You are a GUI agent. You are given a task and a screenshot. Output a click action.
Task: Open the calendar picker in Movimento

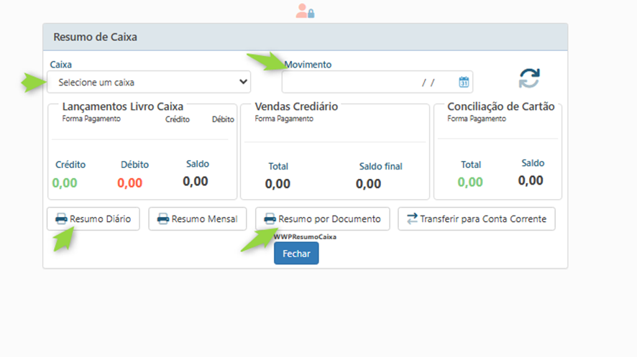[464, 82]
